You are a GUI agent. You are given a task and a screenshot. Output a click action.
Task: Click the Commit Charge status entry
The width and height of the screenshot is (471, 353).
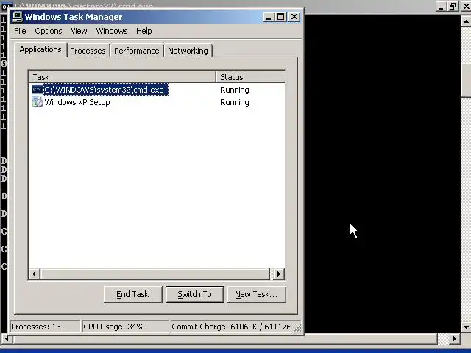click(x=230, y=327)
